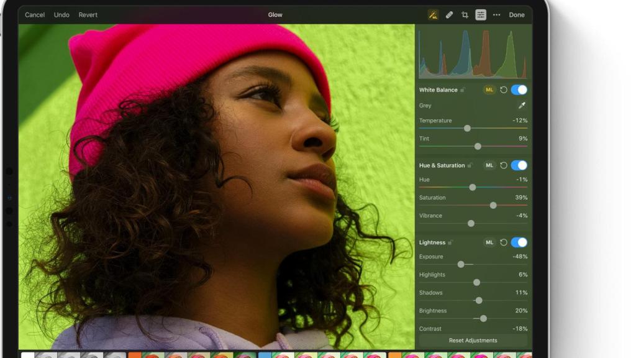Open the Repair tool

(450, 14)
